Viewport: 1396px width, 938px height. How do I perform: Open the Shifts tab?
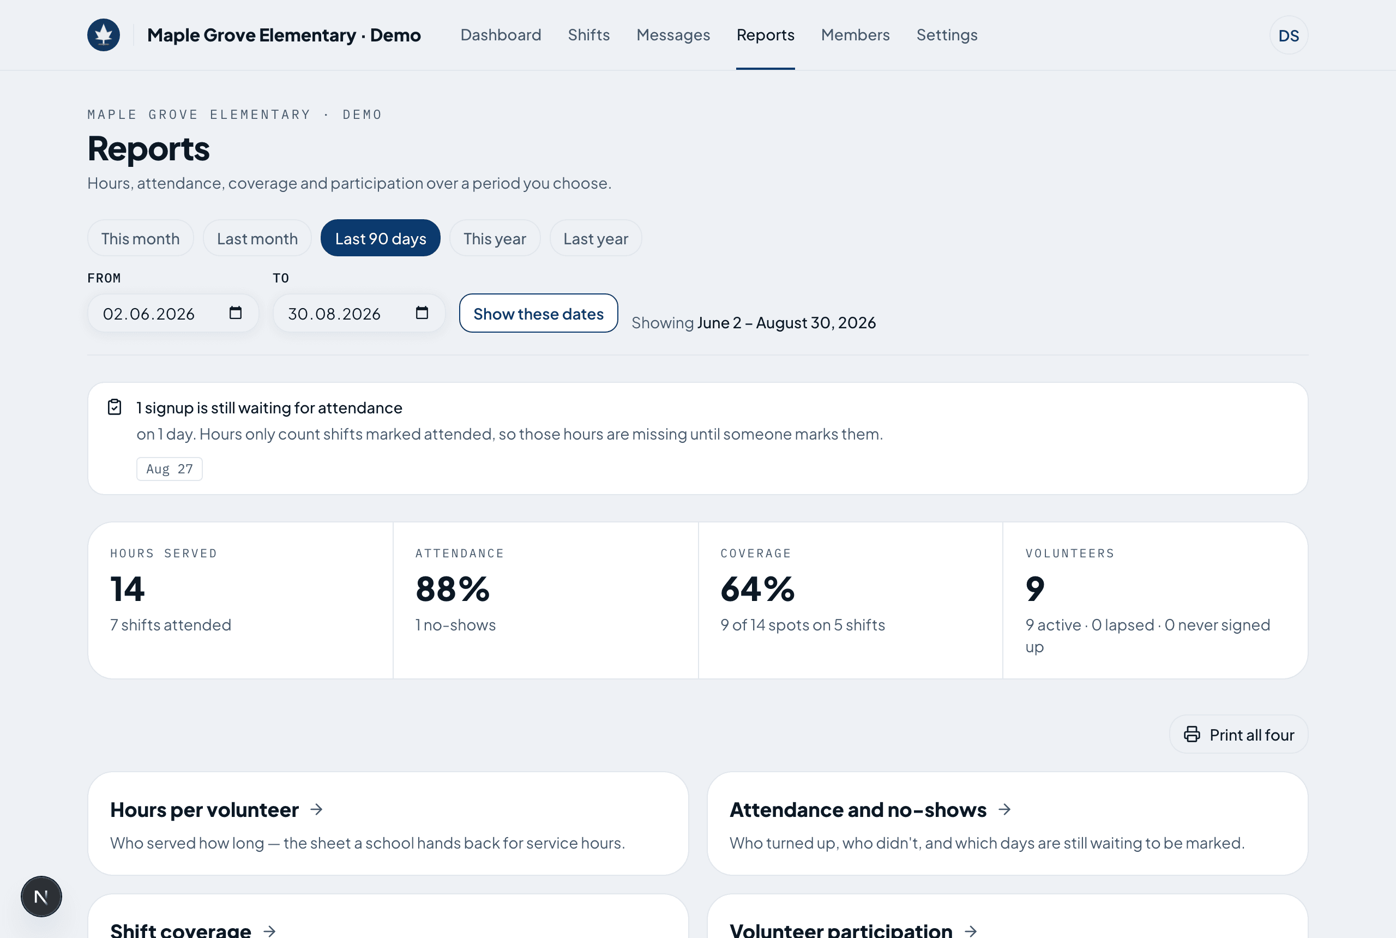pyautogui.click(x=588, y=35)
